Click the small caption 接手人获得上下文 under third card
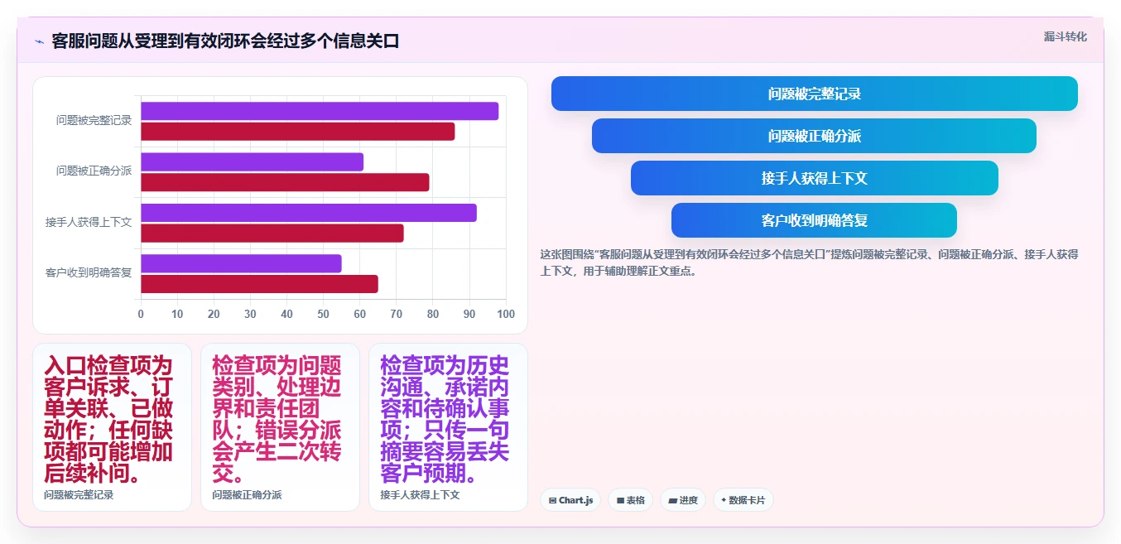 click(x=420, y=495)
